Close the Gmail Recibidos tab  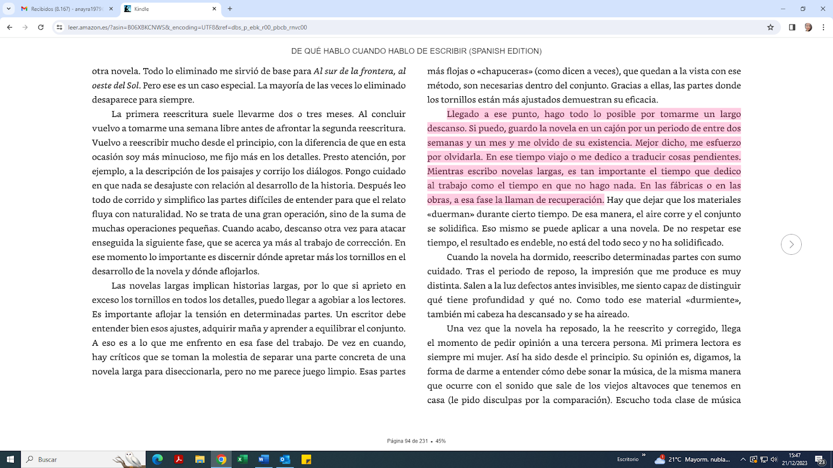(x=111, y=9)
